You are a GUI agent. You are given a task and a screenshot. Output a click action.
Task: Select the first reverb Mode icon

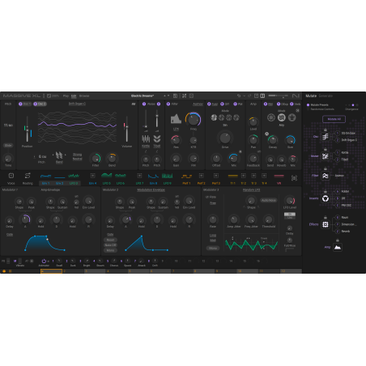coord(271,117)
